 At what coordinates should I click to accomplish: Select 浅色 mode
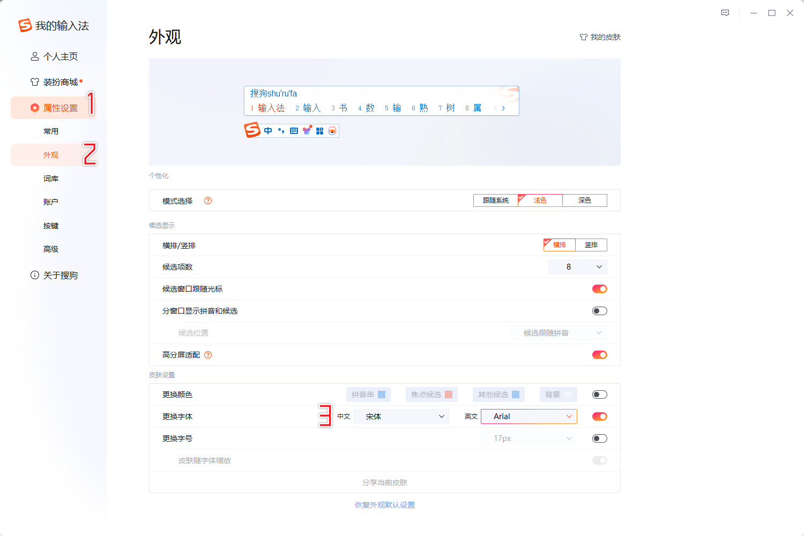click(x=540, y=200)
